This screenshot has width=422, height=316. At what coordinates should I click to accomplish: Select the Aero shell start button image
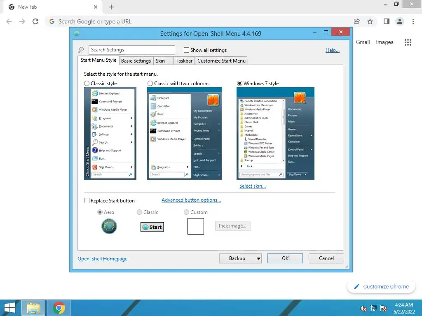pos(109,226)
